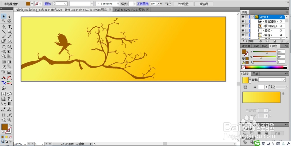Screen dimensions: 291x146
Task: Set toolbox mode to Gradient fill
Action: tap(6, 137)
